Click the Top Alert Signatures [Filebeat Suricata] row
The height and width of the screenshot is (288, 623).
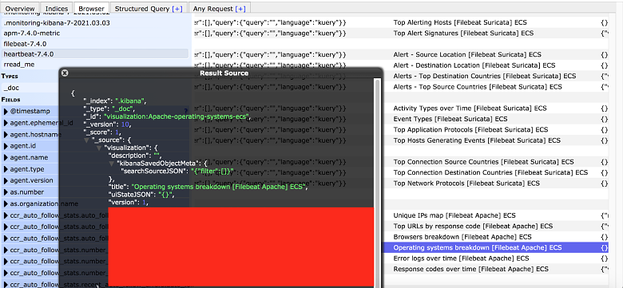(463, 34)
